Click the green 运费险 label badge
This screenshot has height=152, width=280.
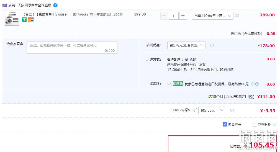click(x=178, y=84)
